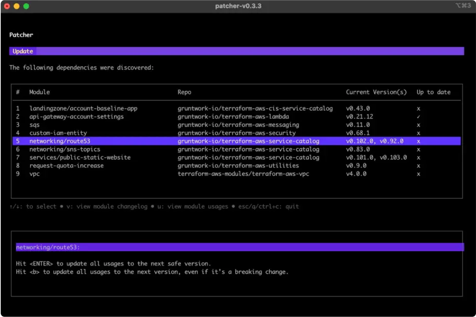Click version v0.9.0

click(356, 166)
